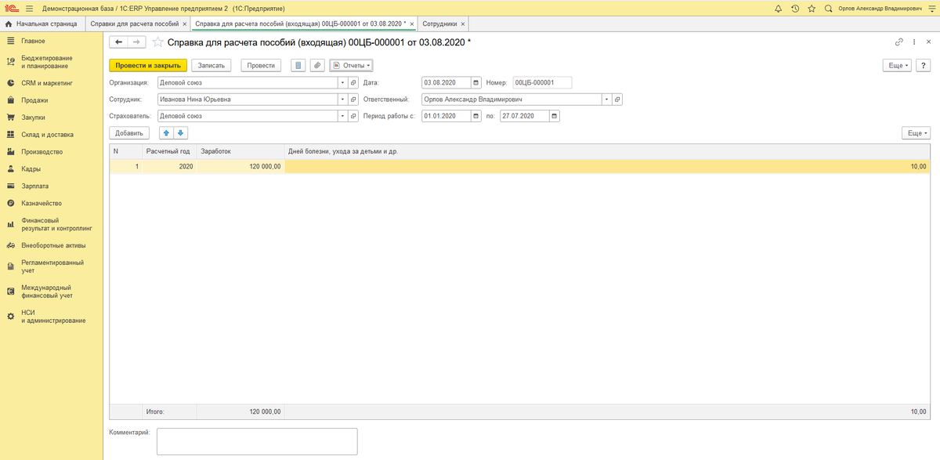
Task: Expand the Ответственный dropdown arrow
Action: coord(606,100)
